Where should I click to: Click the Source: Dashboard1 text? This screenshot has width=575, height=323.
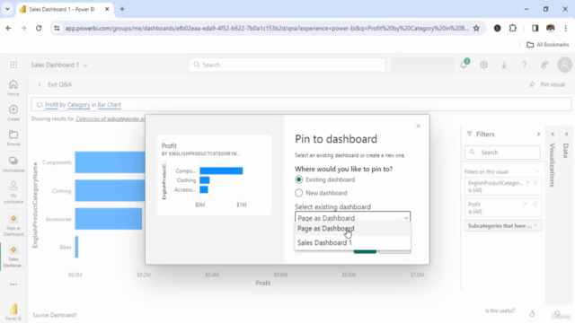55,315
